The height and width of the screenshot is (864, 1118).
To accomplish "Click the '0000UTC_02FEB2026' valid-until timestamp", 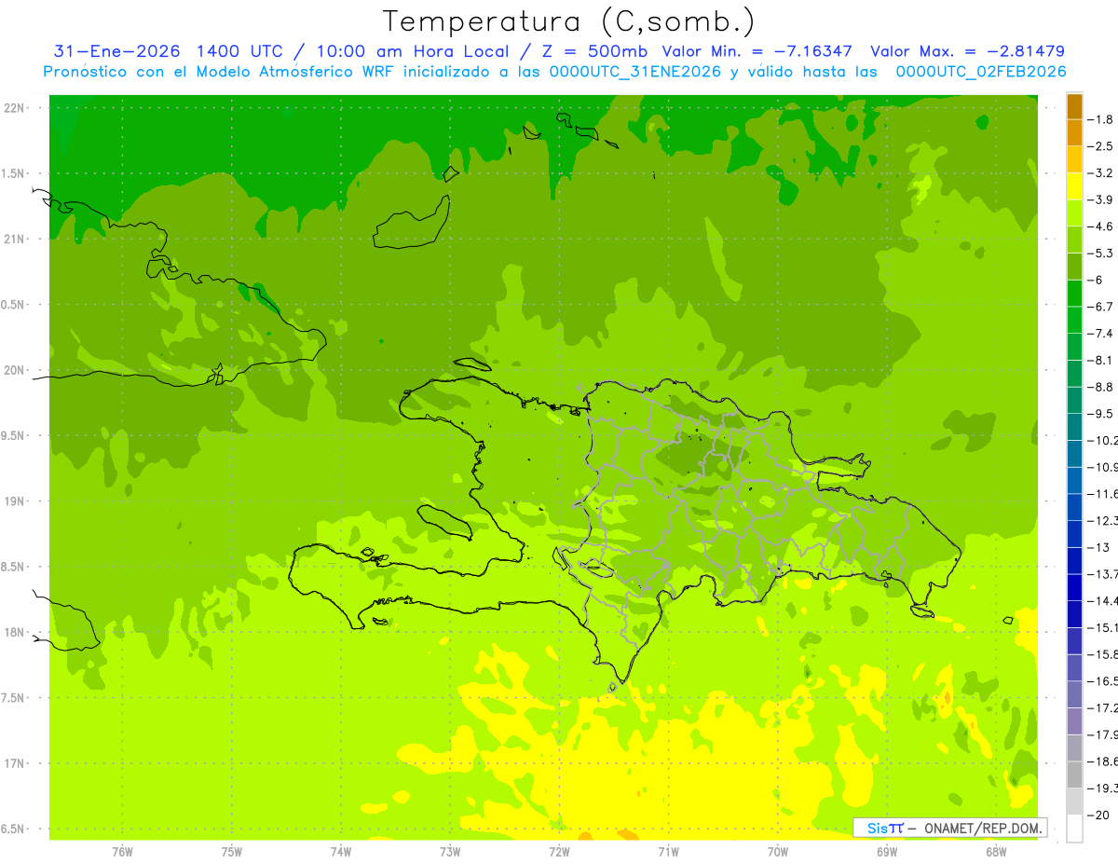I will (x=981, y=72).
